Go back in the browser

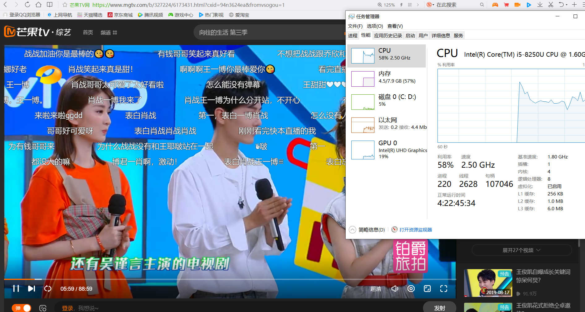tap(5, 5)
